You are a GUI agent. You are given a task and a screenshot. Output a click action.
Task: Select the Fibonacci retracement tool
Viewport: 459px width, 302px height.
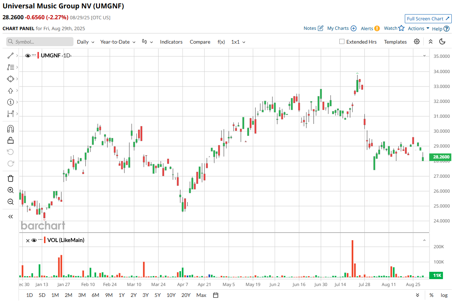coord(11,67)
